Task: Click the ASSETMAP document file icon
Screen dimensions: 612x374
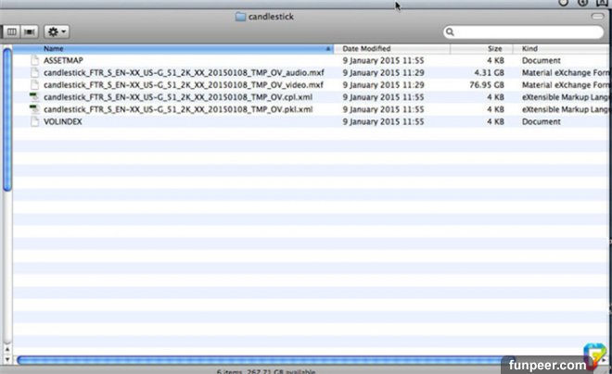Action: click(x=35, y=59)
